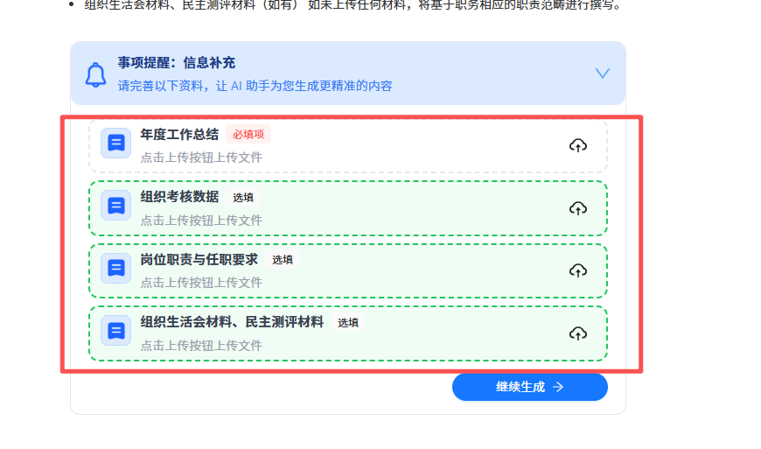This screenshot has width=761, height=449.
Task: Click the 组织考核数据 row title
Action: click(179, 197)
